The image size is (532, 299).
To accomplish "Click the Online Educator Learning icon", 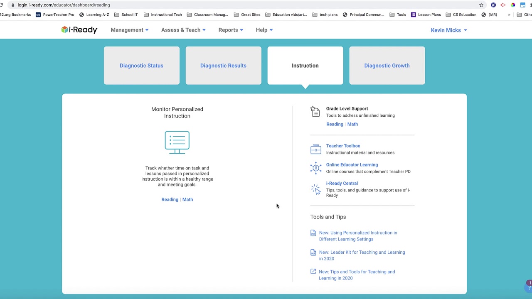I will pos(315,168).
